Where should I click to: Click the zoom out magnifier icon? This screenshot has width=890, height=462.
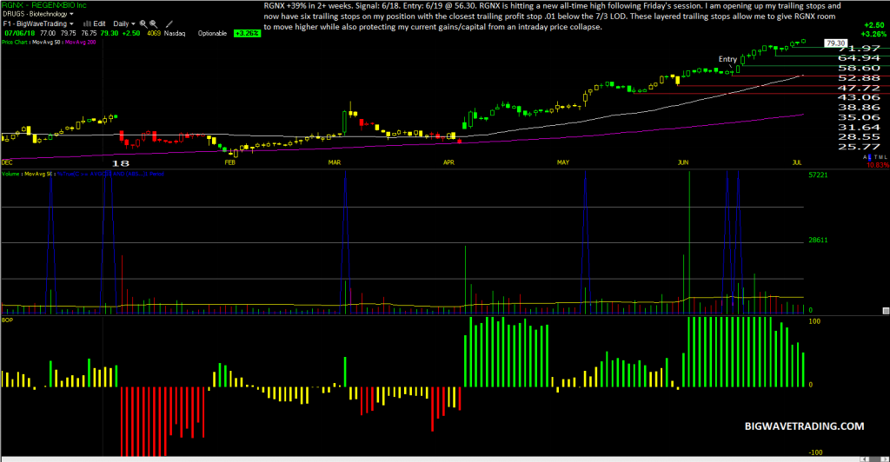click(153, 23)
